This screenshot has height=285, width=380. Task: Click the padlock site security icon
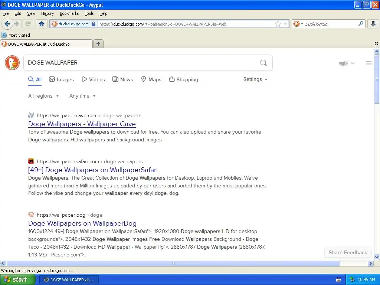[x=94, y=24]
